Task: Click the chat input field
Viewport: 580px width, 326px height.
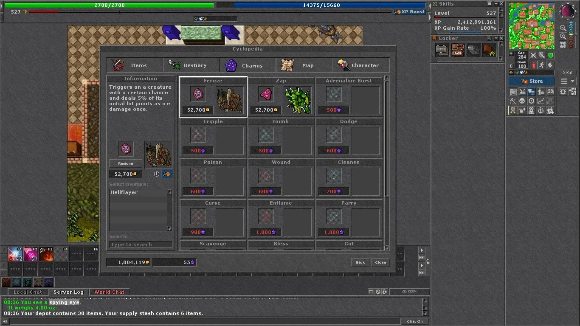Action: pos(205,321)
